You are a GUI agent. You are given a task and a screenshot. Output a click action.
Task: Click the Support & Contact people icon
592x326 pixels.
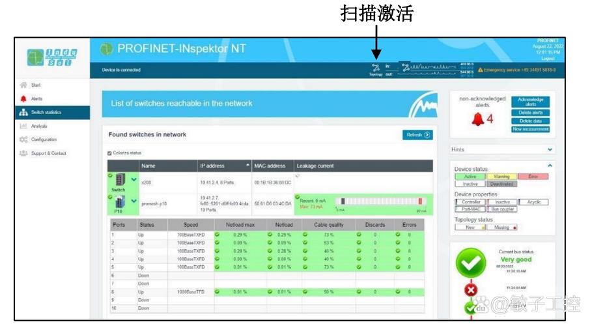click(23, 153)
